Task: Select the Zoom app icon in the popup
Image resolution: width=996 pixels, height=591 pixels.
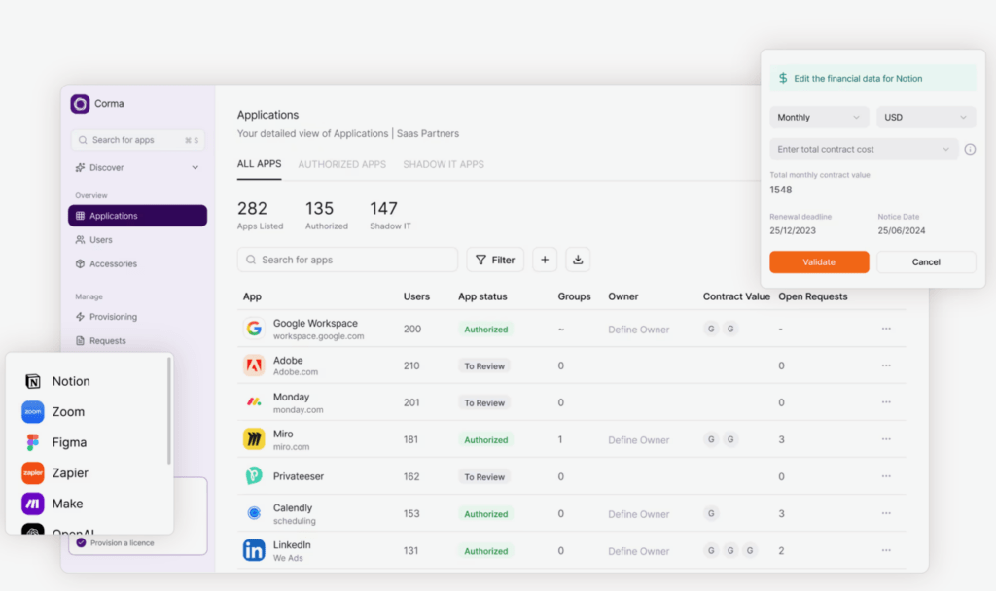Action: 32,411
